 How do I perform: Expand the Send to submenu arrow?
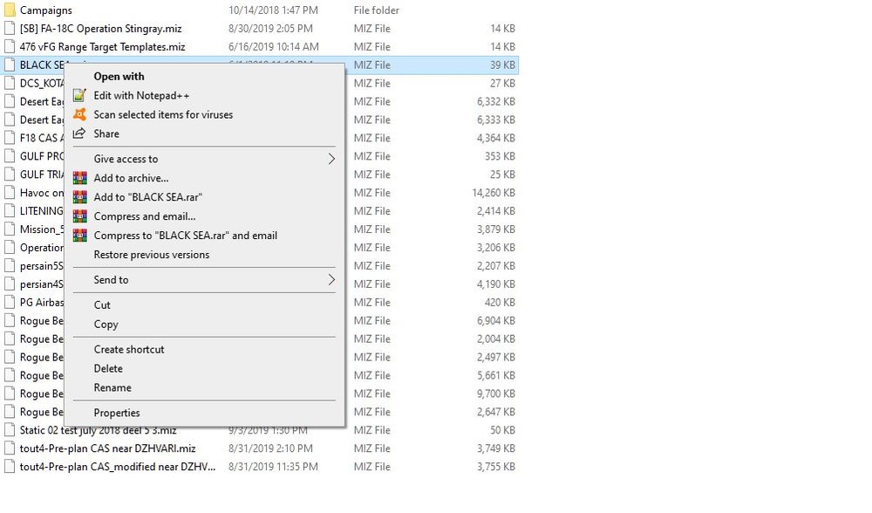pyautogui.click(x=331, y=280)
